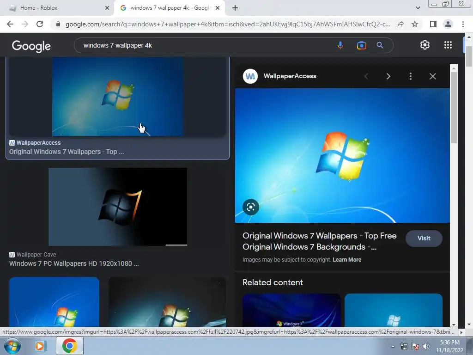473x355 pixels.
Task: Open the dark teal bottom-row wallpaper thumbnail
Action: point(167,302)
